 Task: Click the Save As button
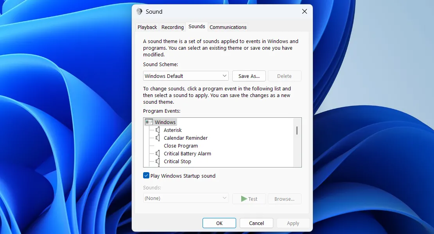(249, 76)
